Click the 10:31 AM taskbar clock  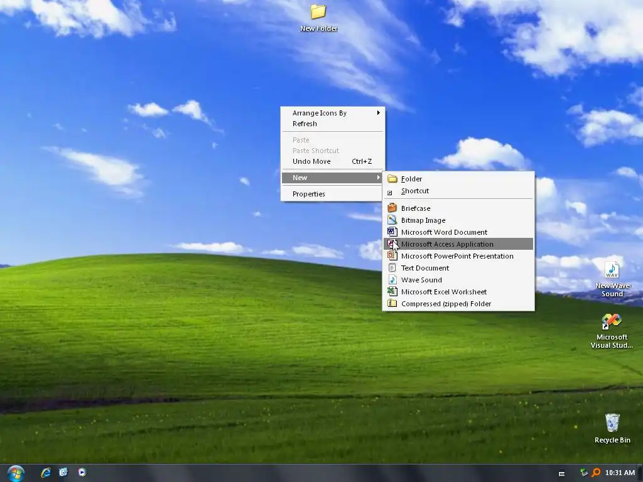(x=620, y=473)
